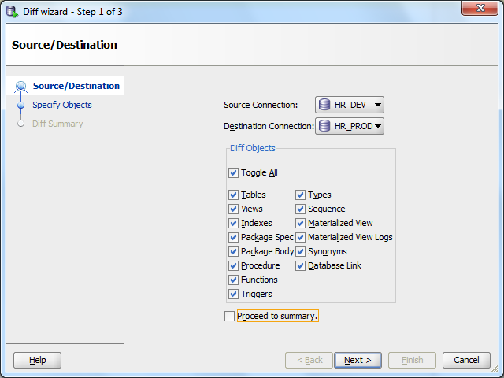Click the Cancel button
This screenshot has width=504, height=378.
466,360
